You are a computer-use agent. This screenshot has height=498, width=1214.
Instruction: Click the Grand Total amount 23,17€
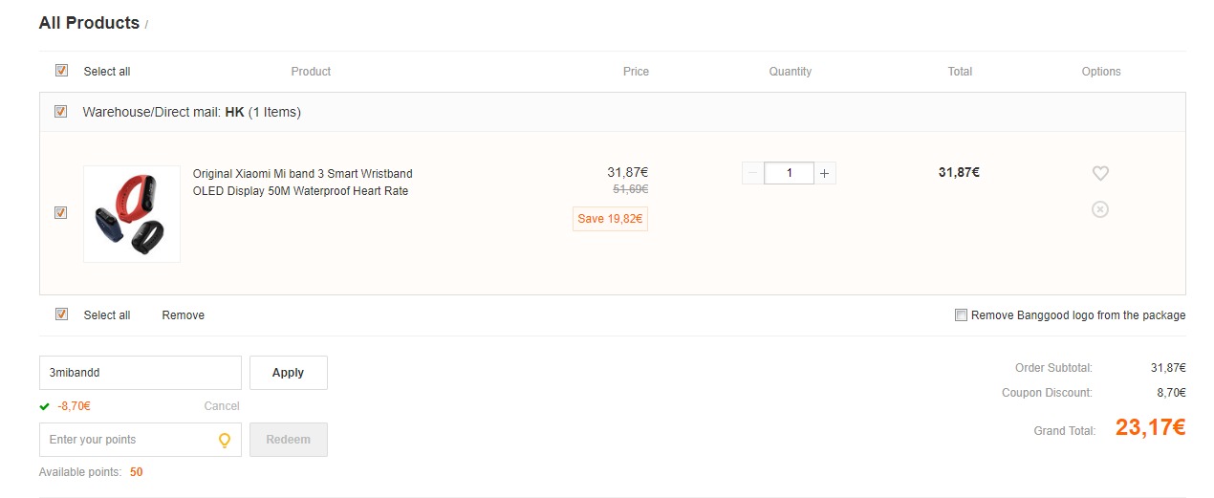pos(1150,427)
